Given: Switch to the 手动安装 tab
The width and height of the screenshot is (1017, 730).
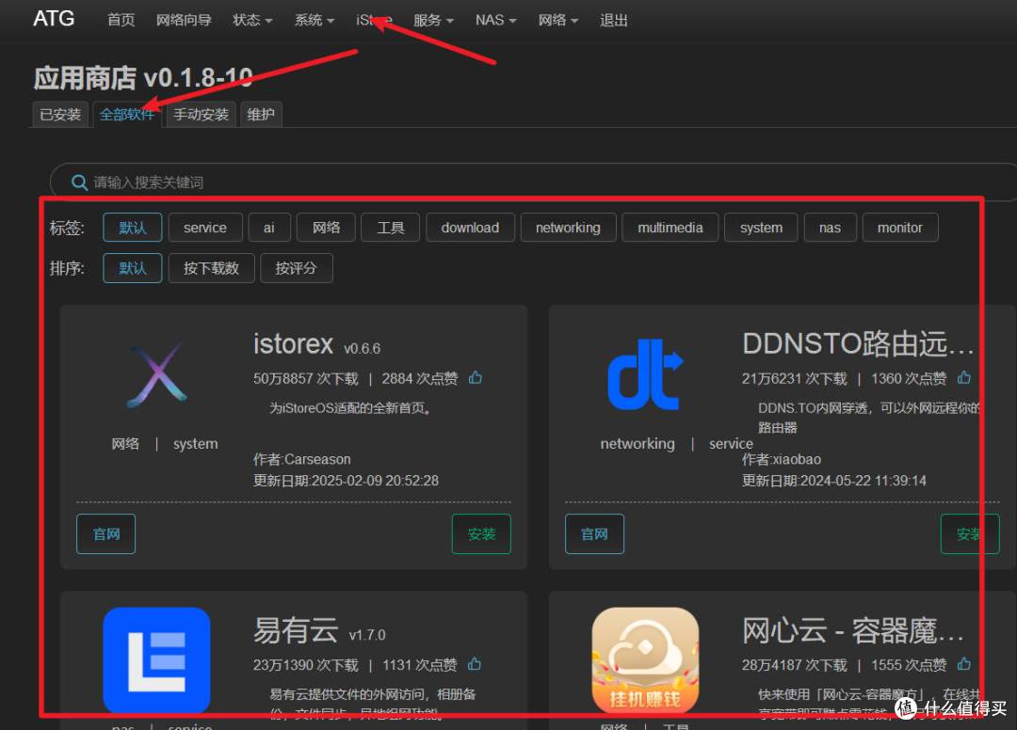Looking at the screenshot, I should (x=202, y=115).
